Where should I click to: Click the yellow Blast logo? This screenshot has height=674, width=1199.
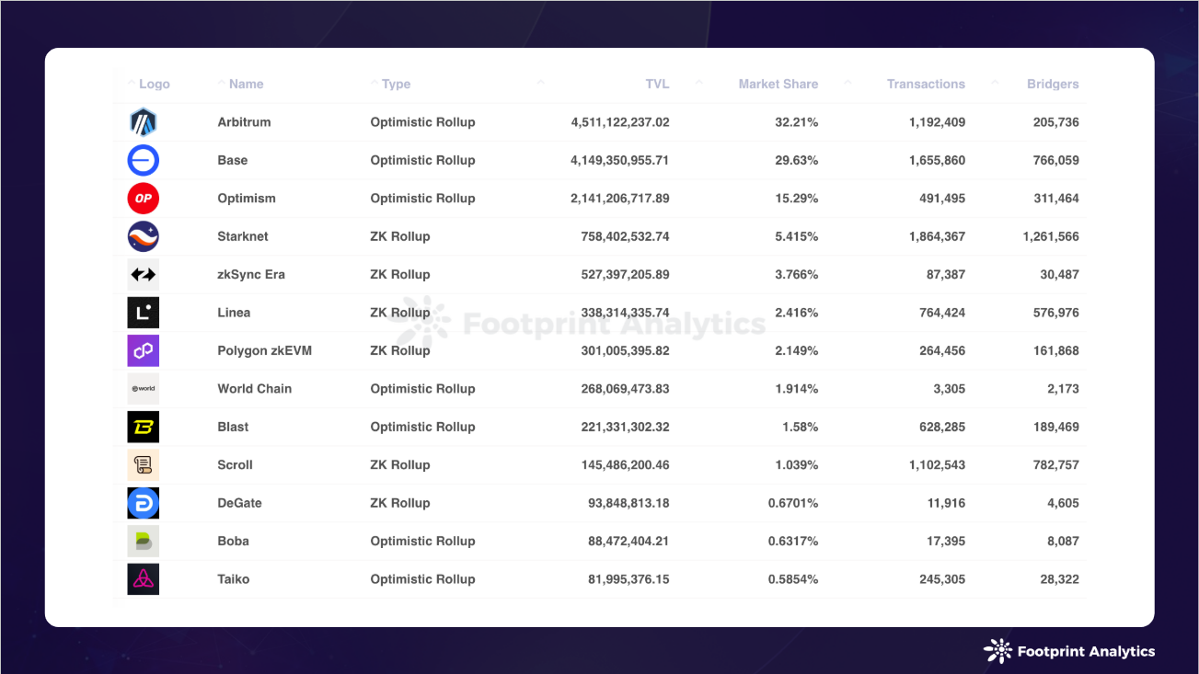[x=143, y=427]
